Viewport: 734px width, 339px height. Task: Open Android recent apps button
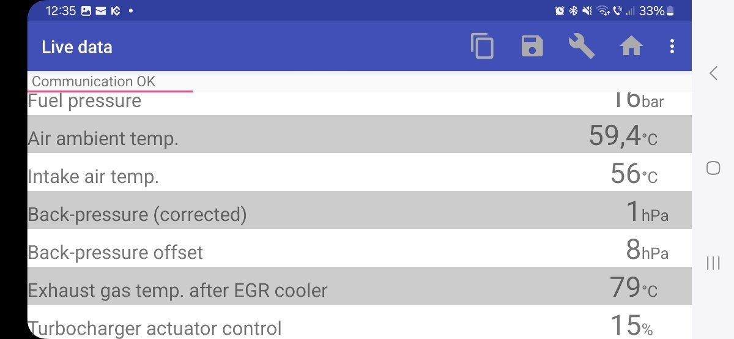coord(713,263)
